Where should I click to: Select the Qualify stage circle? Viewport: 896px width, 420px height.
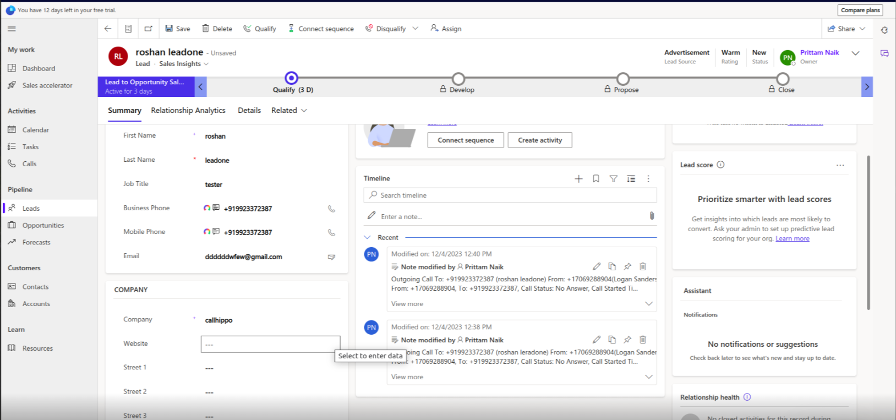292,78
